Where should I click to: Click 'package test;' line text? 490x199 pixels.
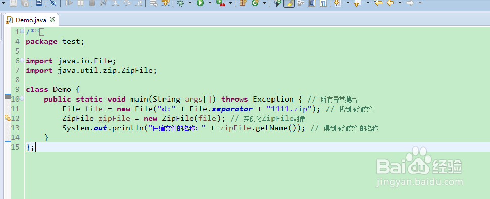click(56, 41)
